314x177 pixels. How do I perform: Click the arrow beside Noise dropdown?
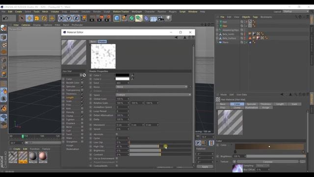190,87
